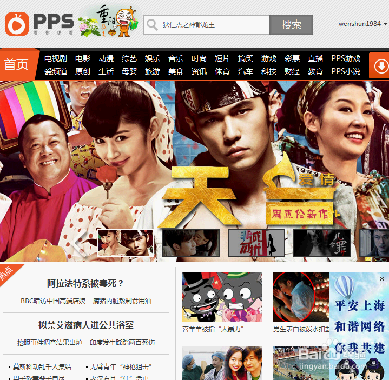
Task: Select the first carousel thumbnail with rose girl
Action: coord(126,243)
